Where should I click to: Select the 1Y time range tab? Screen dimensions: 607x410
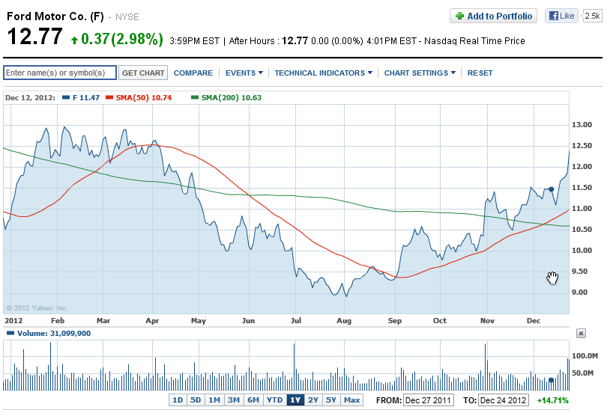(x=295, y=400)
